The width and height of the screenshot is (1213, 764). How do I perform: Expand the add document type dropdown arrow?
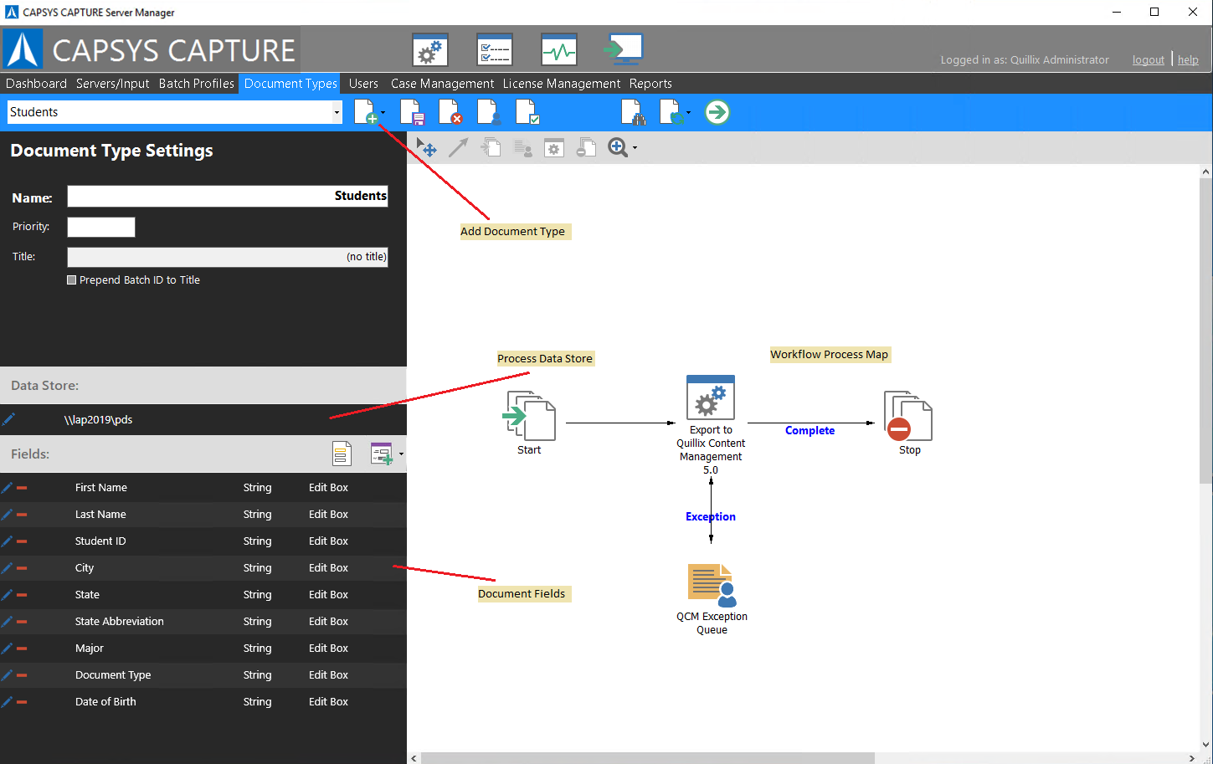(383, 112)
